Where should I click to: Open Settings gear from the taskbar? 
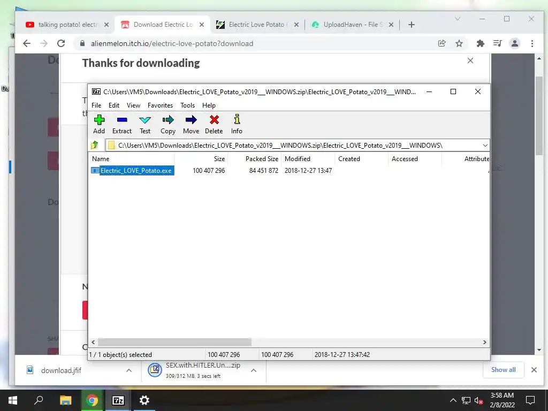(x=144, y=400)
